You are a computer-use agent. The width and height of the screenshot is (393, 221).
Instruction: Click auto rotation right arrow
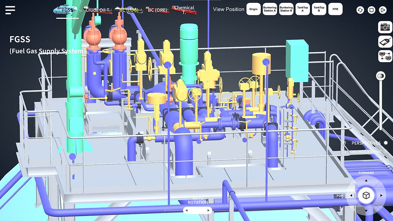(x=208, y=211)
